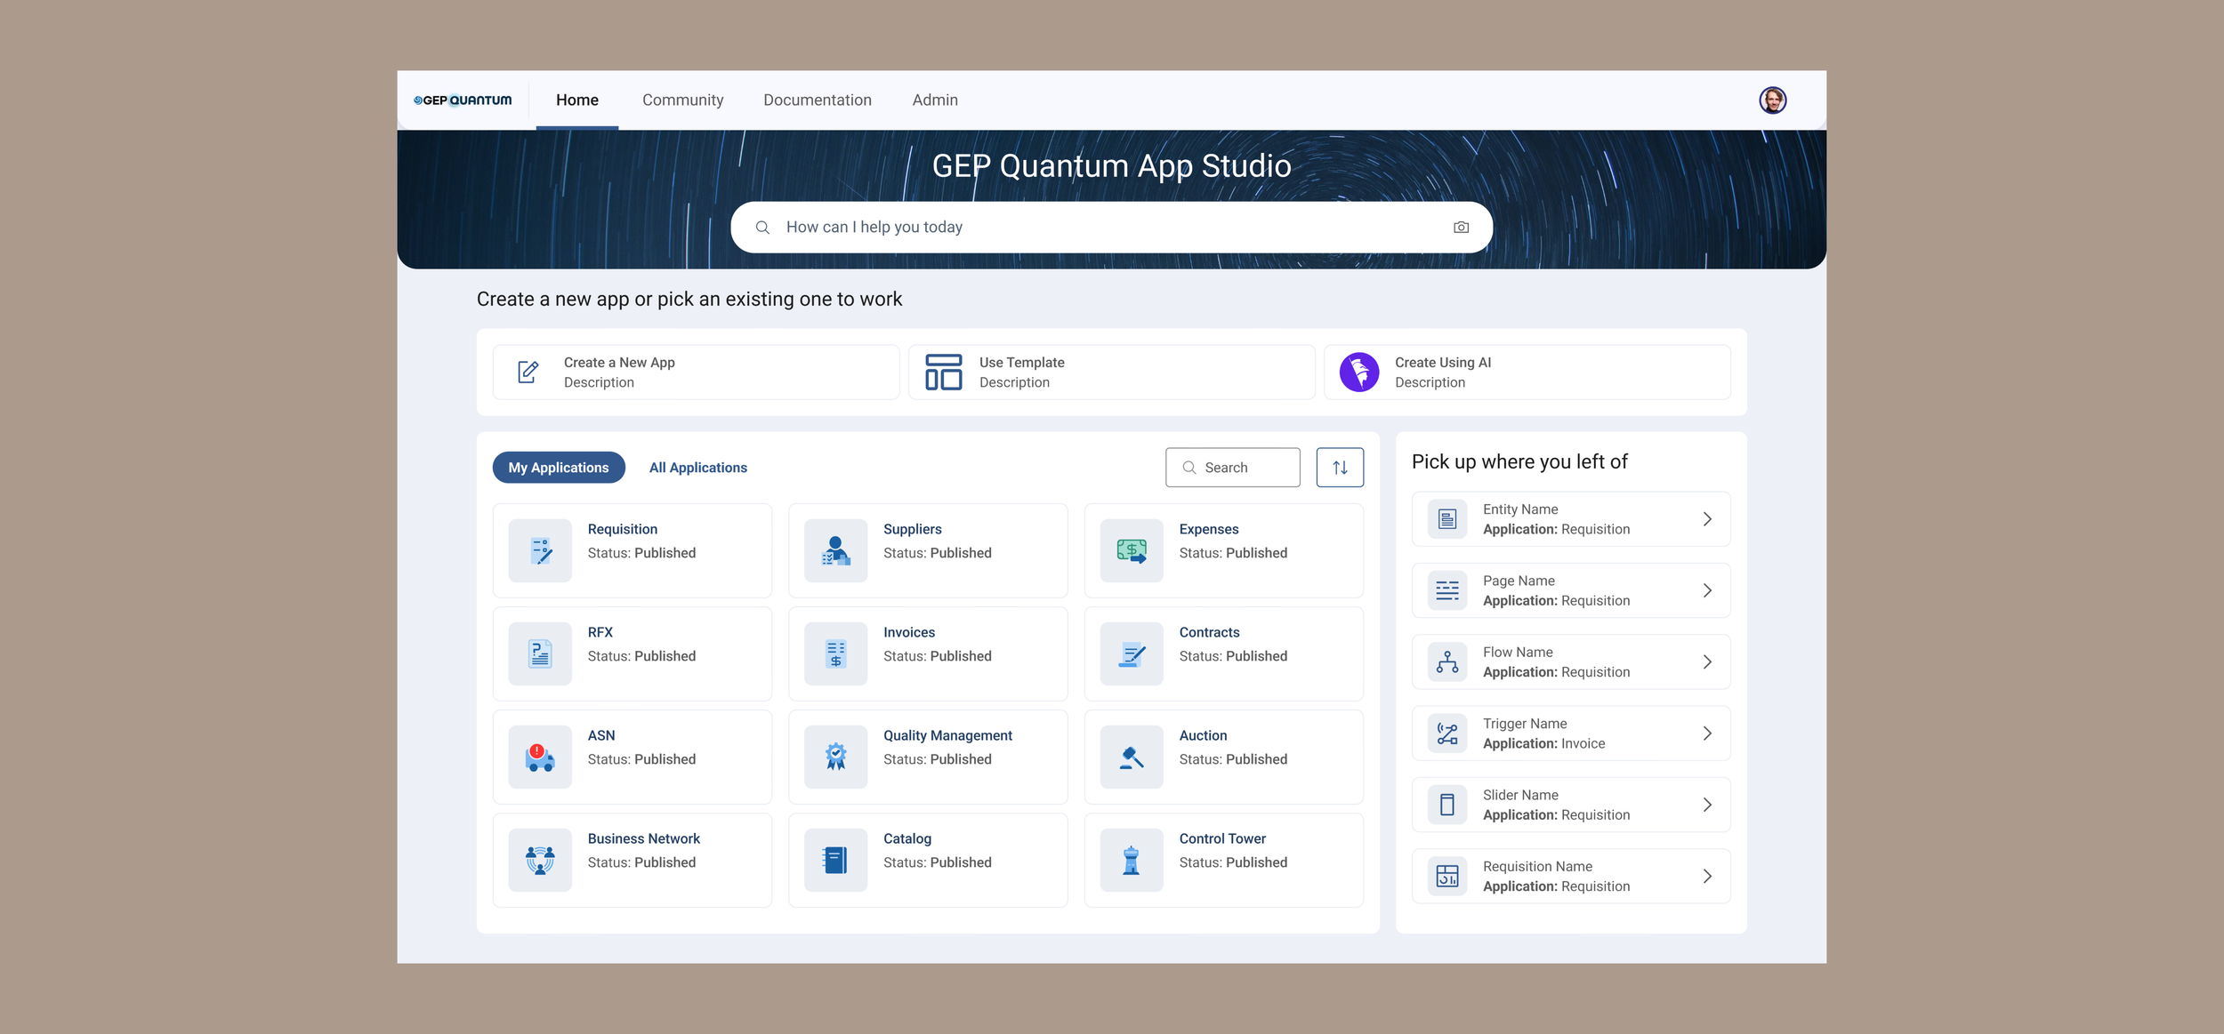Switch to All Applications view

tap(697, 468)
